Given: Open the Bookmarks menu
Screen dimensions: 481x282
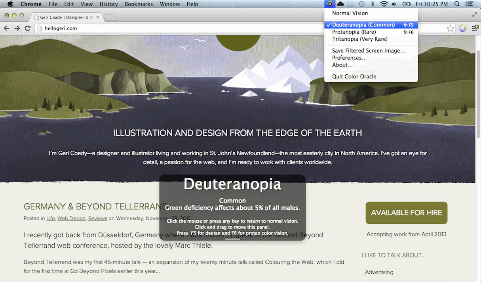Looking at the screenshot, I should [139, 4].
